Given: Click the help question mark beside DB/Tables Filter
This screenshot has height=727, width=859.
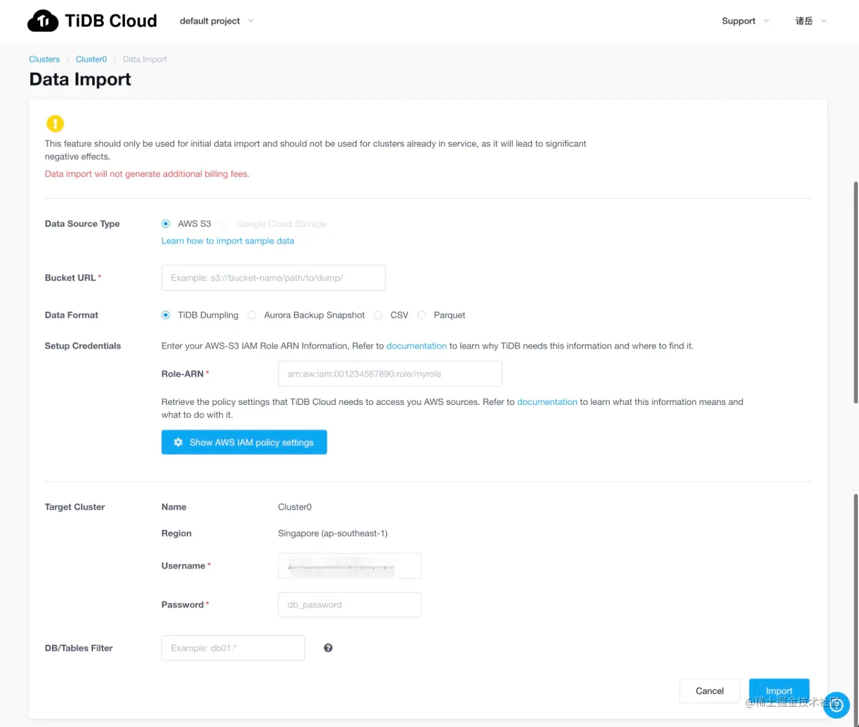Looking at the screenshot, I should (328, 648).
